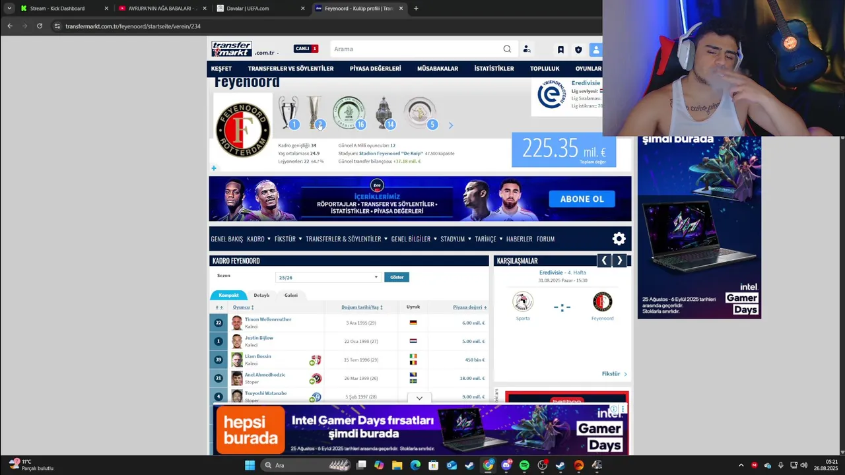The width and height of the screenshot is (845, 475).
Task: Open the season 25/26 dropdown
Action: (327, 277)
